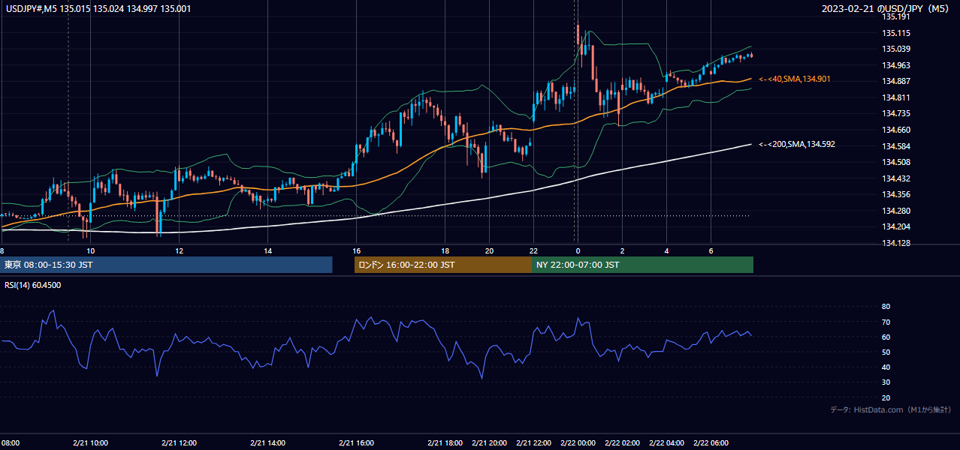Click the 2/21 20:00 time label
This screenshot has width=960, height=450.
[490, 442]
